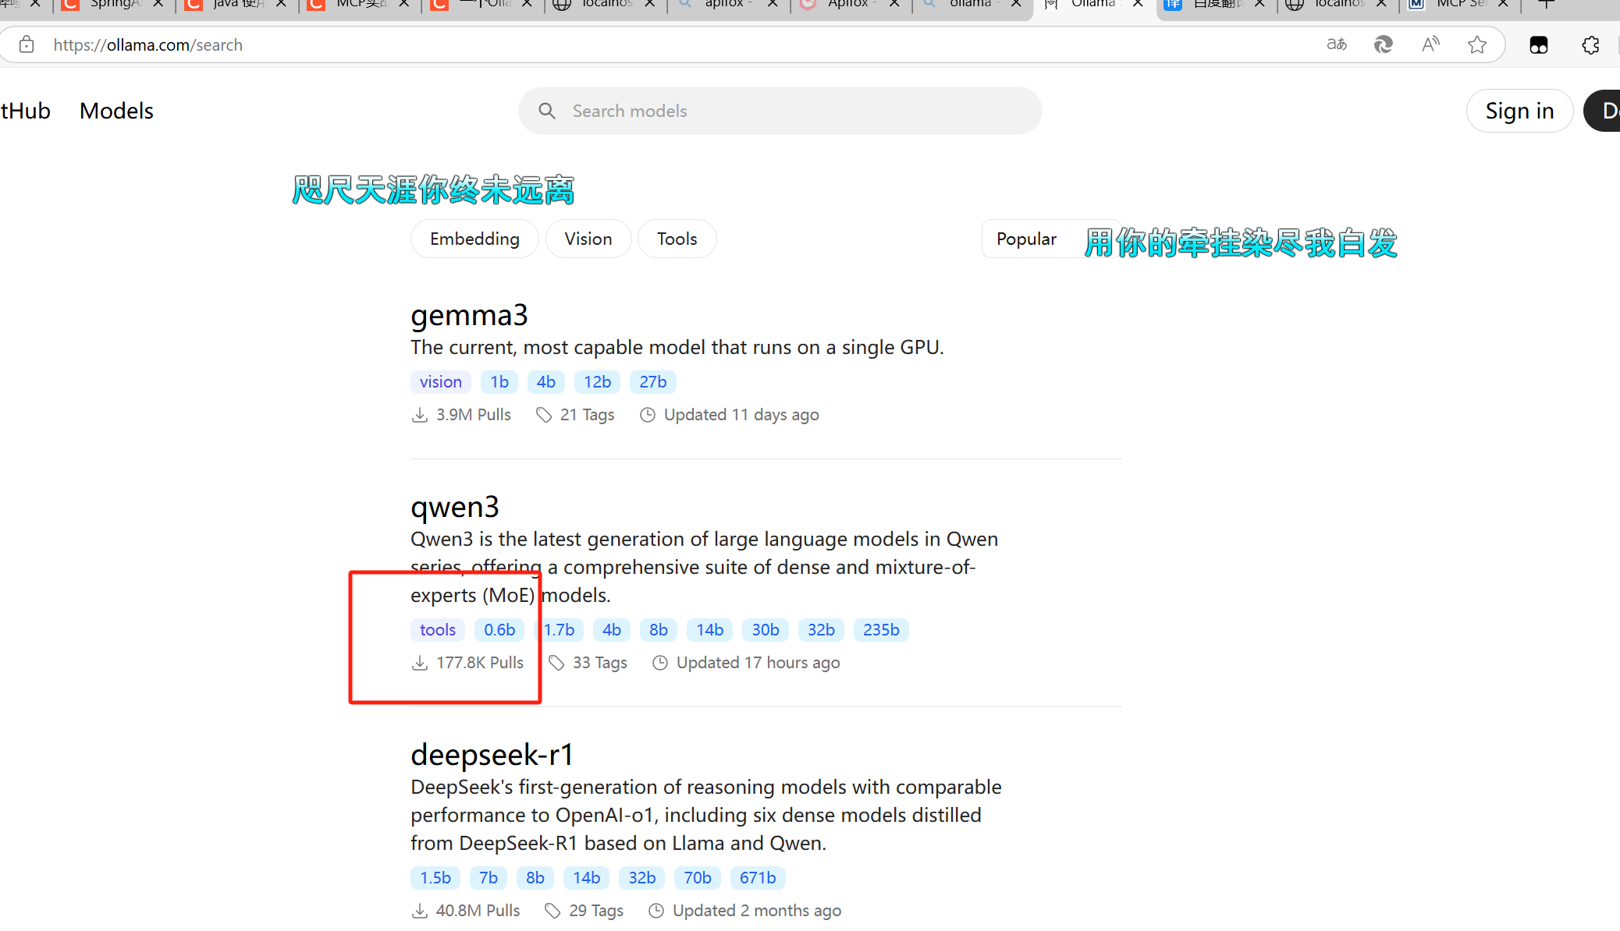Click the read aloud icon in address bar
Image resolution: width=1620 pixels, height=931 pixels.
pyautogui.click(x=1430, y=45)
